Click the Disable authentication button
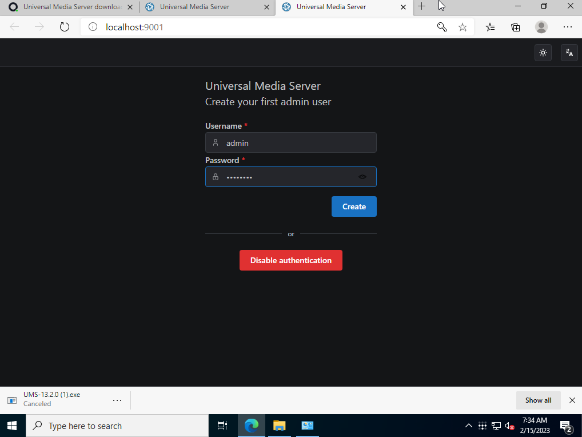The width and height of the screenshot is (582, 437). click(x=291, y=260)
